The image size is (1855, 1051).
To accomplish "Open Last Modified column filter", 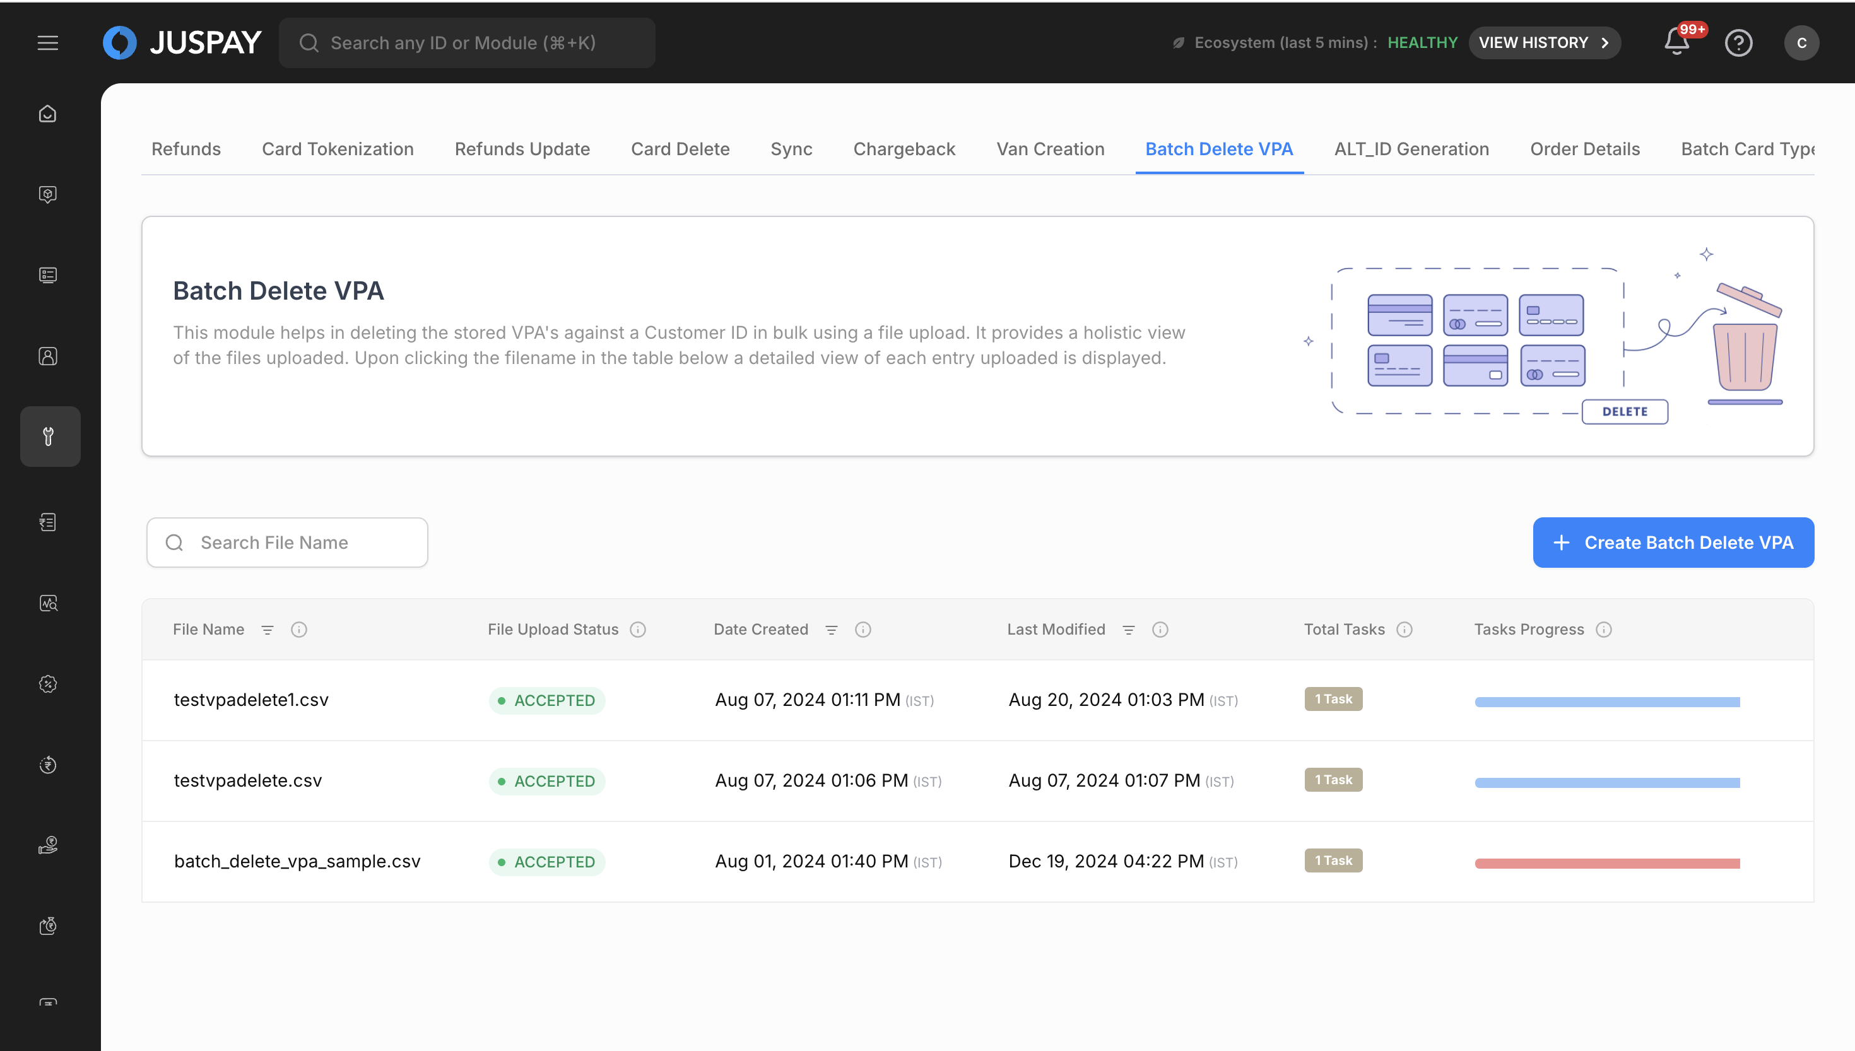I will tap(1129, 630).
